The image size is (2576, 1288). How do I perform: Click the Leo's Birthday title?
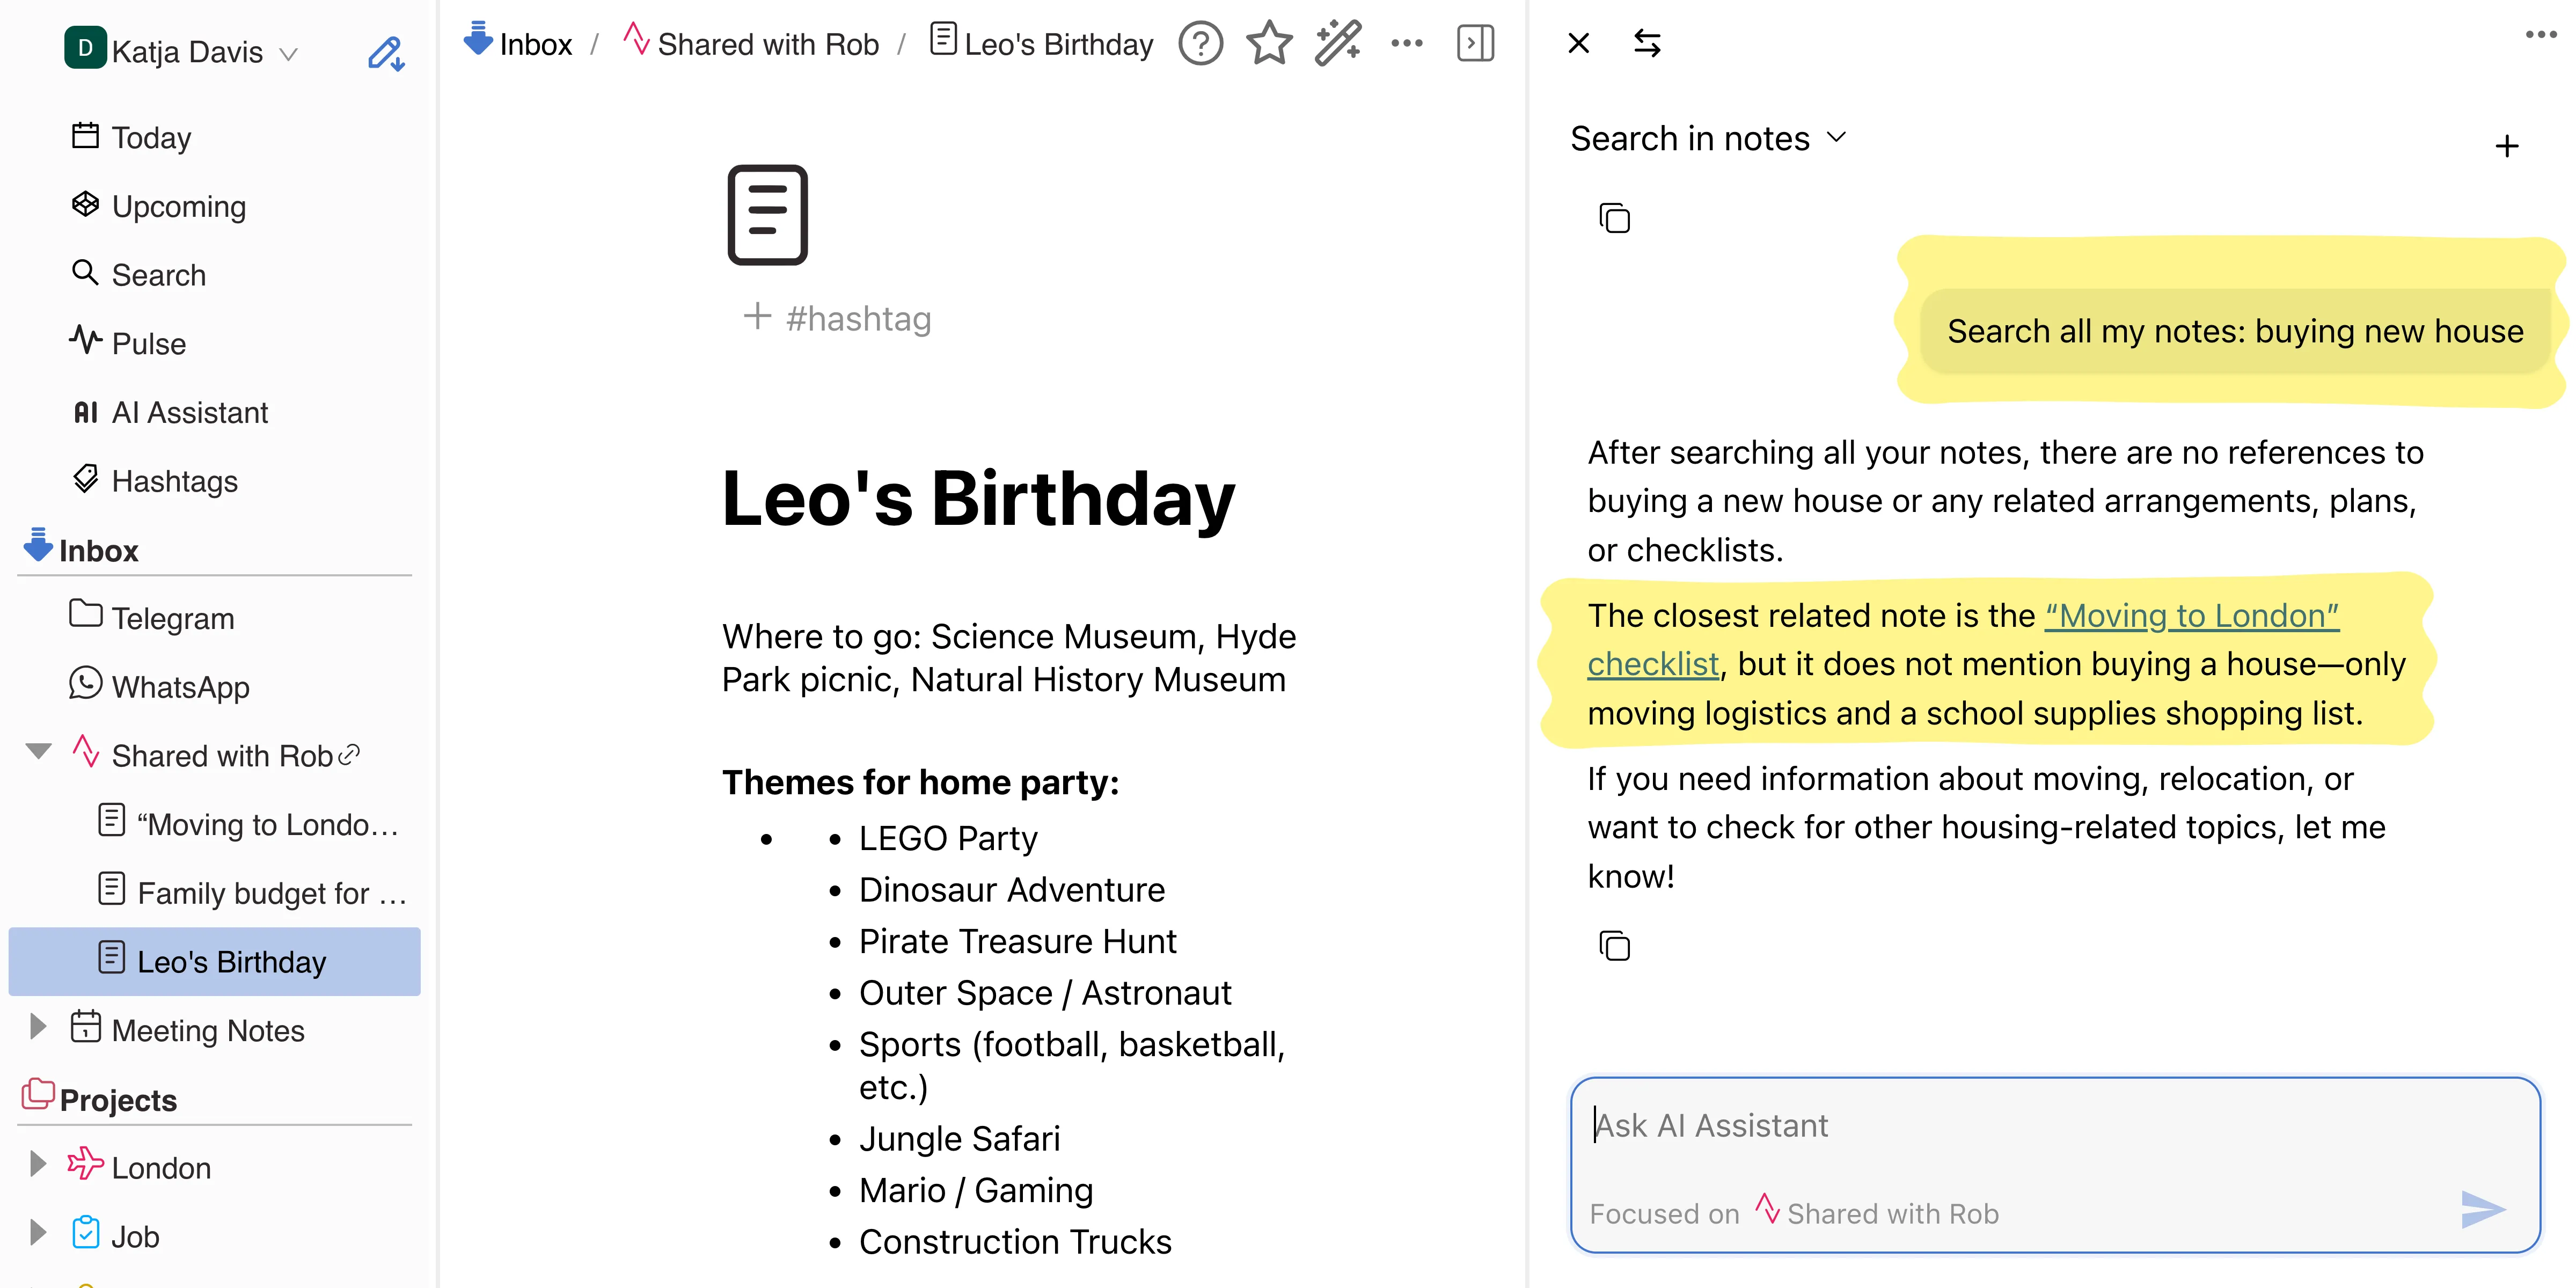(x=978, y=498)
